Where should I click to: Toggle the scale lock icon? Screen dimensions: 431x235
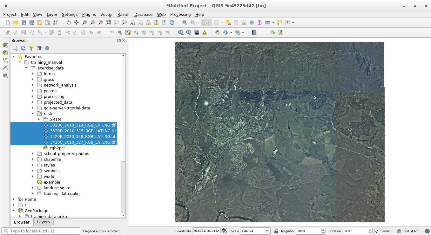click(x=276, y=231)
